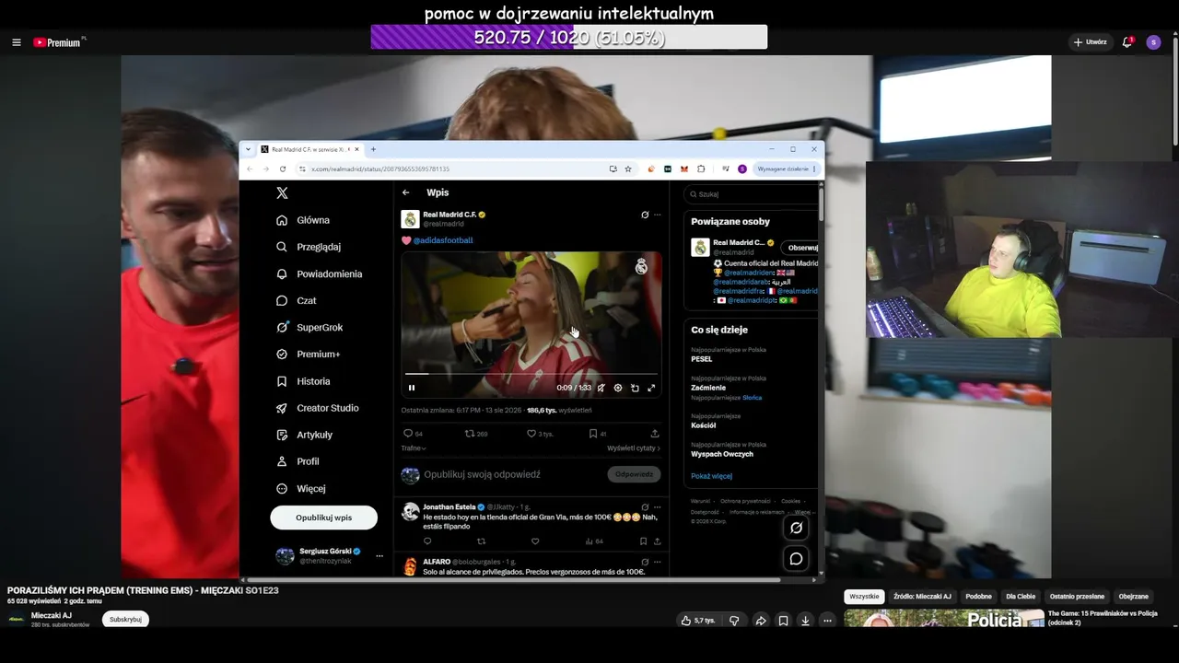Open the @adidasfootball mention link
The width and height of the screenshot is (1179, 663).
[443, 240]
